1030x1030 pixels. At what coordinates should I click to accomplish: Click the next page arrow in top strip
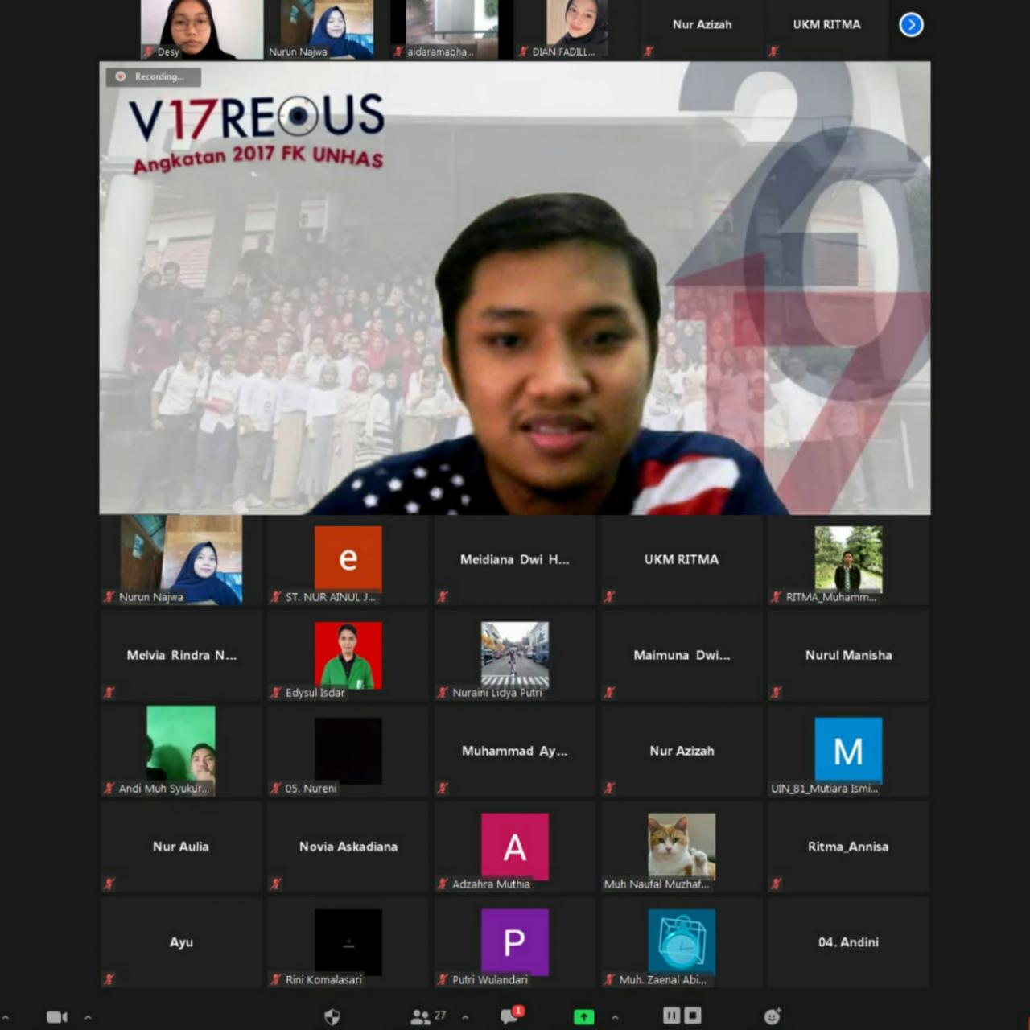(x=911, y=25)
